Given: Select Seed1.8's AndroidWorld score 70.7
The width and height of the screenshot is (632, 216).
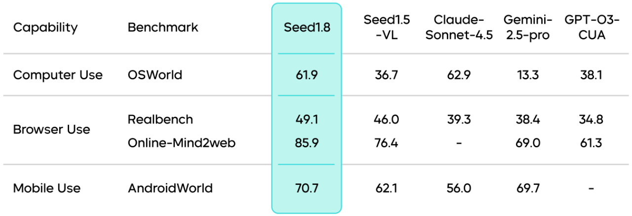Looking at the screenshot, I should coord(306,188).
